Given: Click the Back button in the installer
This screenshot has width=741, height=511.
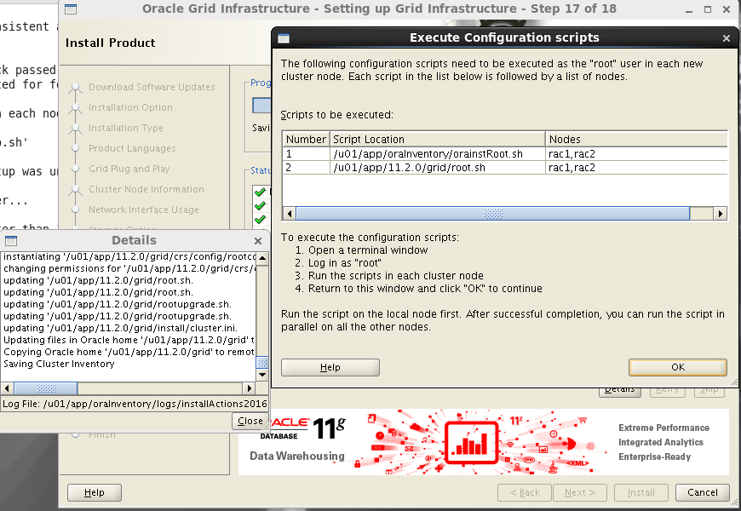Looking at the screenshot, I should (x=525, y=492).
